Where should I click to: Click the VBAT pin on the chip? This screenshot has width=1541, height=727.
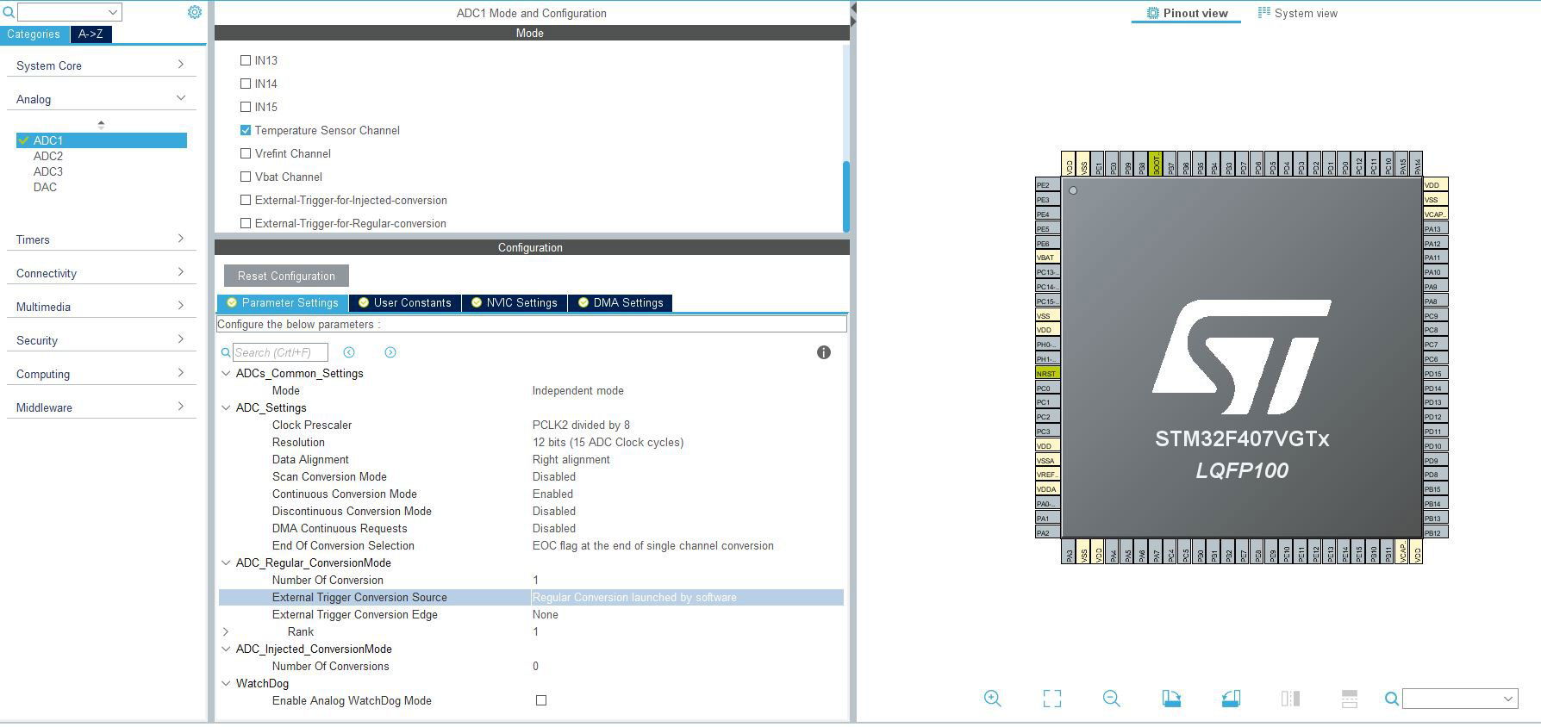[1047, 258]
